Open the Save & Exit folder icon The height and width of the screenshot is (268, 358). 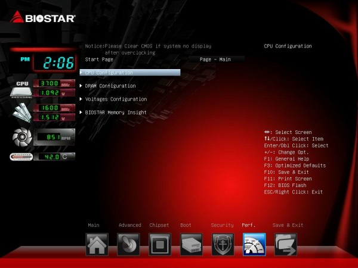coord(286,245)
